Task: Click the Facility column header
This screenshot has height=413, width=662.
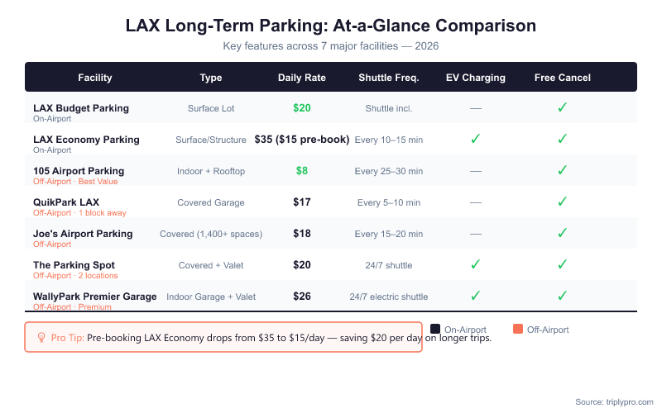Action: 95,78
